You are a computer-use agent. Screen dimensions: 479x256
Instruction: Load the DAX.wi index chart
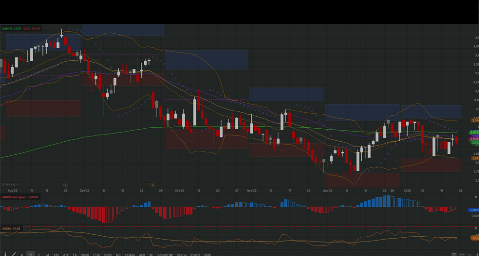point(182,255)
